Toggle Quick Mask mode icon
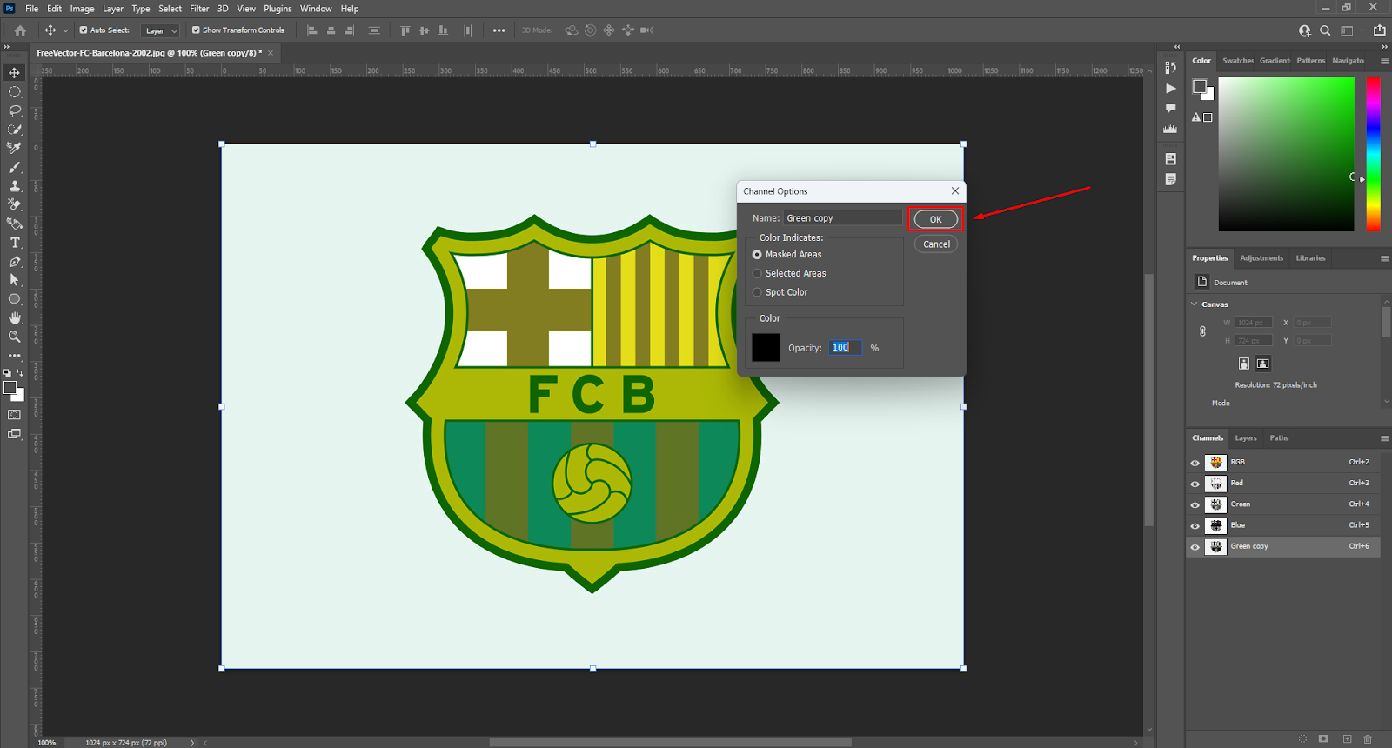This screenshot has width=1392, height=748. coord(14,415)
